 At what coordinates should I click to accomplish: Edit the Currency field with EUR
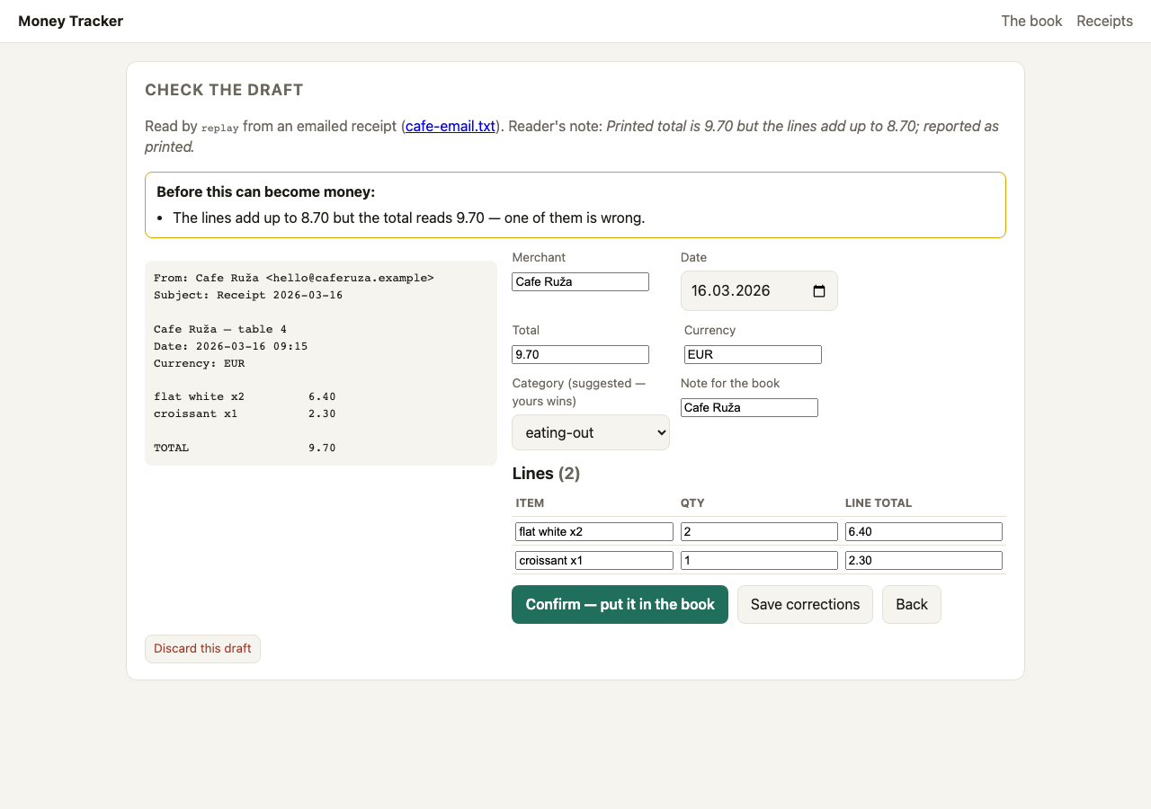pyautogui.click(x=753, y=354)
